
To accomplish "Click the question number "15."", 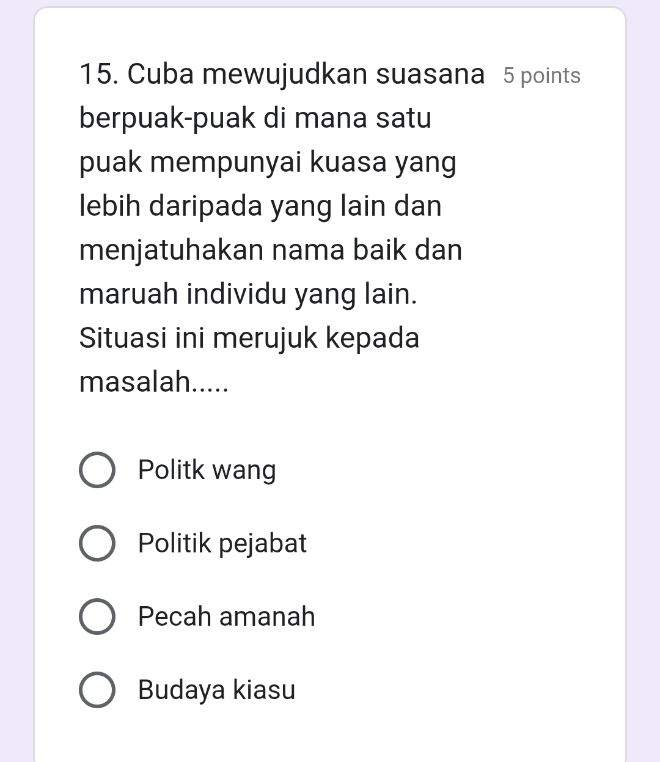I will [x=98, y=75].
